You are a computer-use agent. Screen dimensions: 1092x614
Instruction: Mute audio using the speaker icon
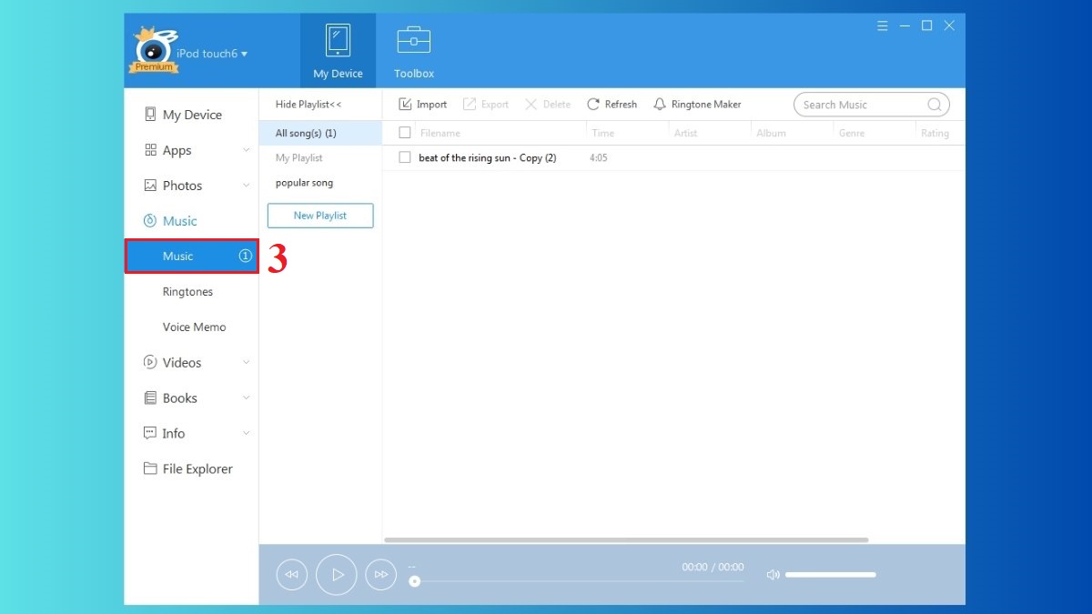[x=773, y=575]
